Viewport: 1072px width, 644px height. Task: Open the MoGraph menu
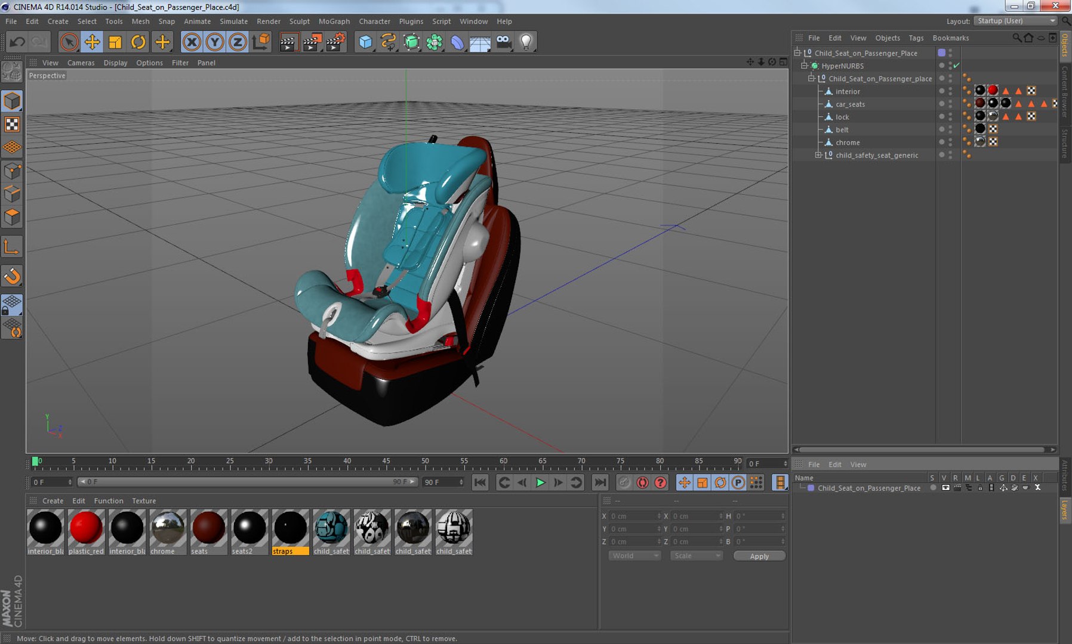tap(334, 21)
